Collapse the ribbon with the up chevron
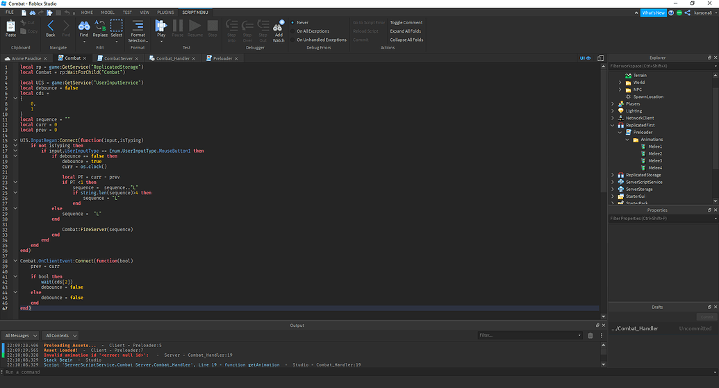 (x=636, y=12)
